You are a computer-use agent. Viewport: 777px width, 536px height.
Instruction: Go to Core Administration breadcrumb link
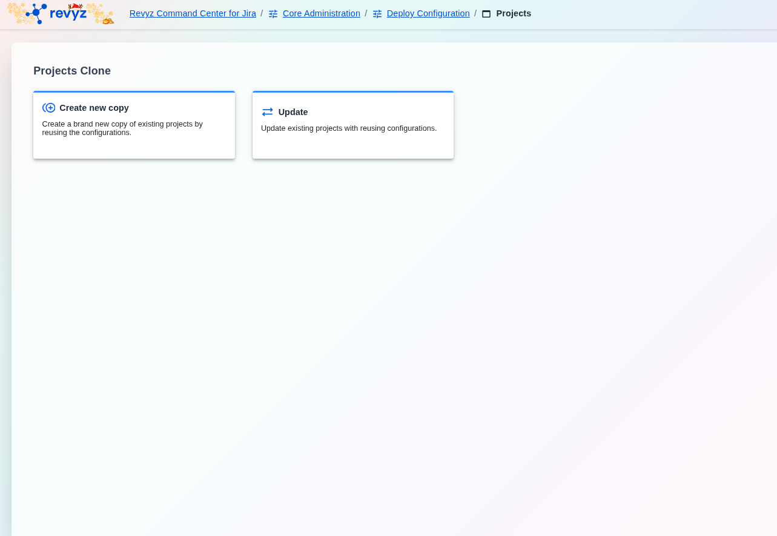(321, 13)
